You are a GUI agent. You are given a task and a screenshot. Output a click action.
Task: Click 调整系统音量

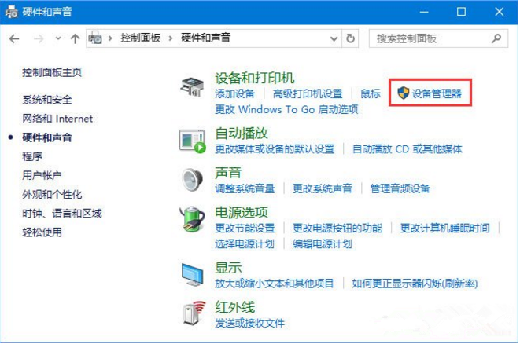(245, 188)
